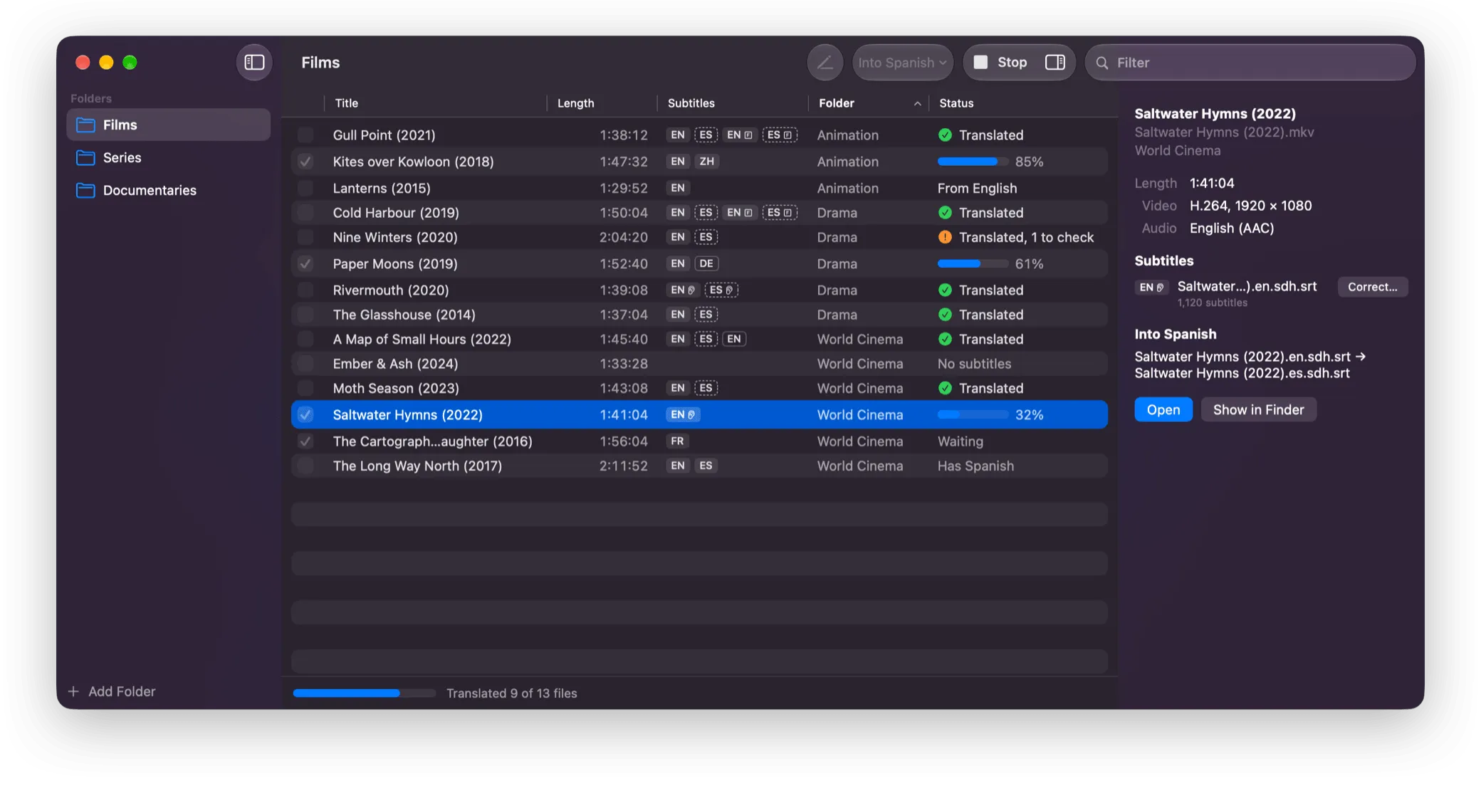1481x786 pixels.
Task: Uncheck the Paper Moons (2019) checkbox
Action: [305, 263]
